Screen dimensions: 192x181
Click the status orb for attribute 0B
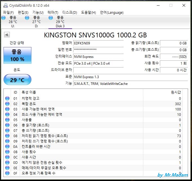click(7, 152)
